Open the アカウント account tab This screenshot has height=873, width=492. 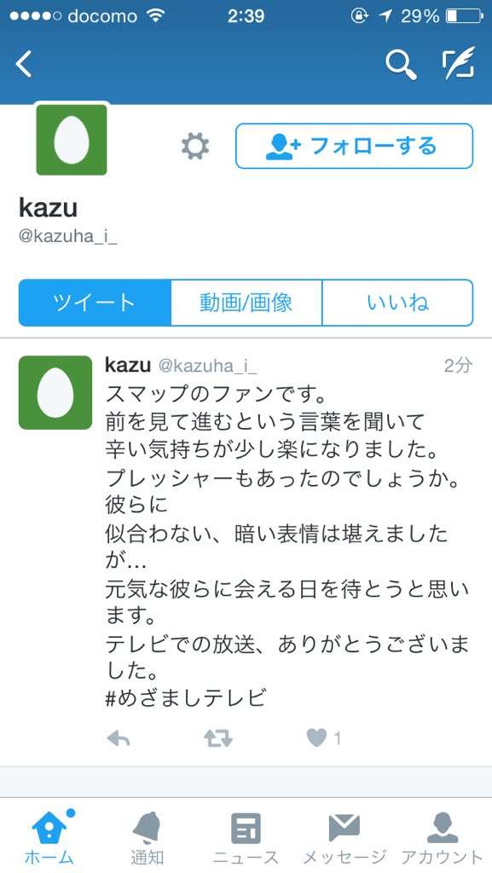click(443, 837)
